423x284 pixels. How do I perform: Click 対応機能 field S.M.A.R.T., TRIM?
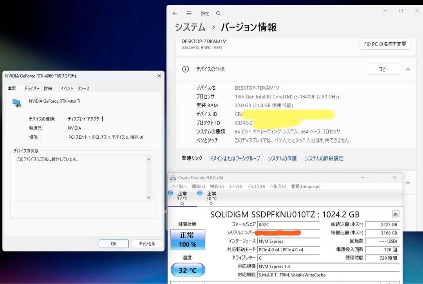328,275
